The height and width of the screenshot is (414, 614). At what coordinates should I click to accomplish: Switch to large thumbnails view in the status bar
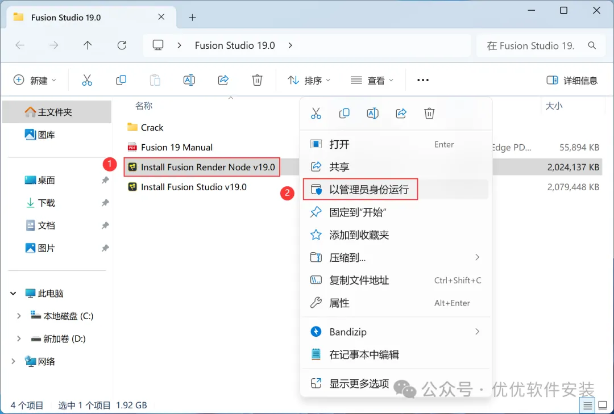coord(603,405)
